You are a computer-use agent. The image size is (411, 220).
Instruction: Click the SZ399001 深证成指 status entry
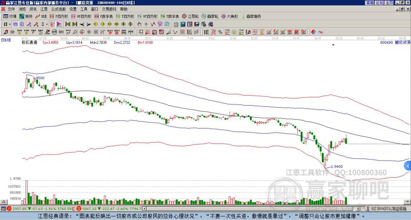389,209
